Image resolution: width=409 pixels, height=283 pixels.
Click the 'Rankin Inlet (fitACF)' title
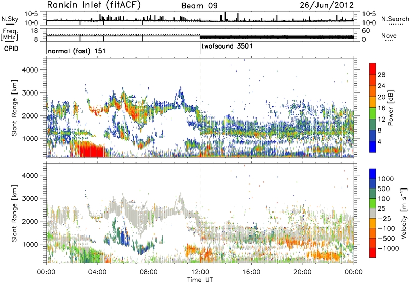pyautogui.click(x=94, y=5)
